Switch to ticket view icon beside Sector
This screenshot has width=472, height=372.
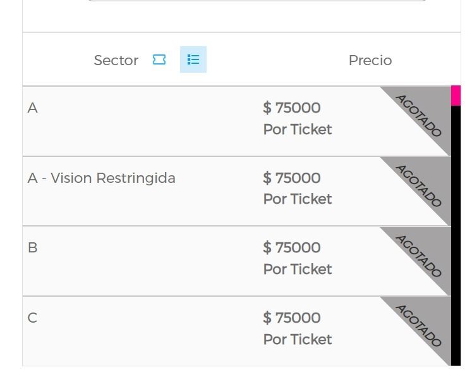(159, 59)
